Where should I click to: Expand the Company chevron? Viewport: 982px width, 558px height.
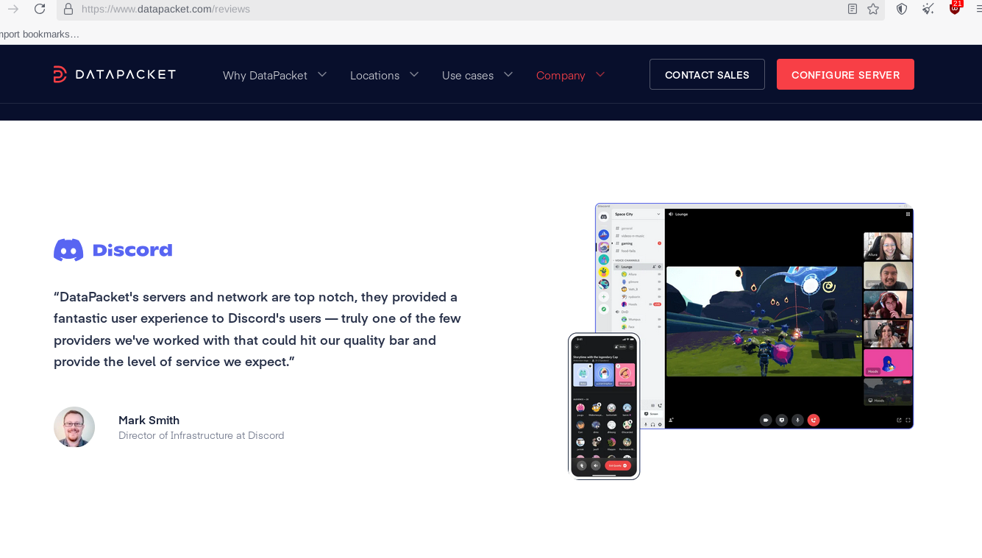click(x=600, y=74)
